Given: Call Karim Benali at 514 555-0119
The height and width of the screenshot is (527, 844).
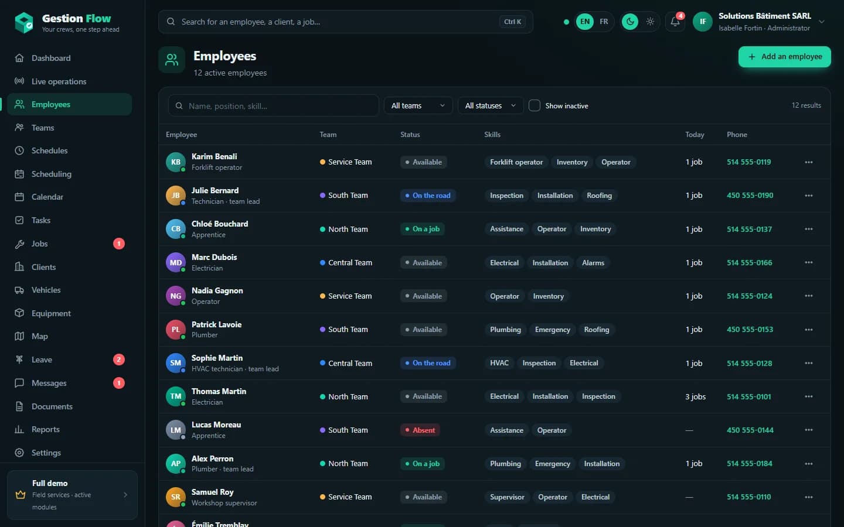Looking at the screenshot, I should (748, 162).
